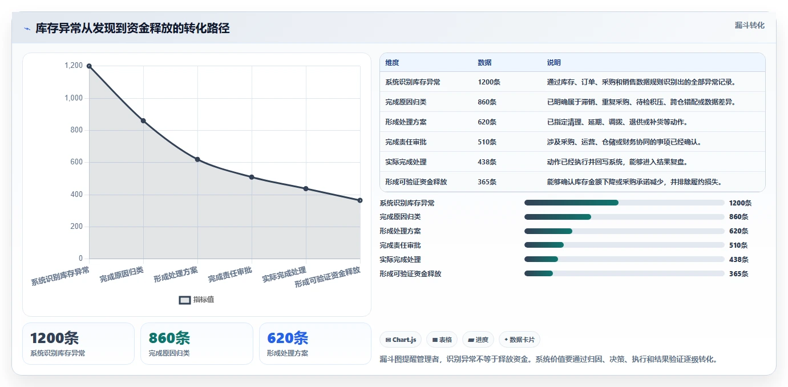
Task: Click the 数据卡片 tag chip
Action: (x=519, y=340)
